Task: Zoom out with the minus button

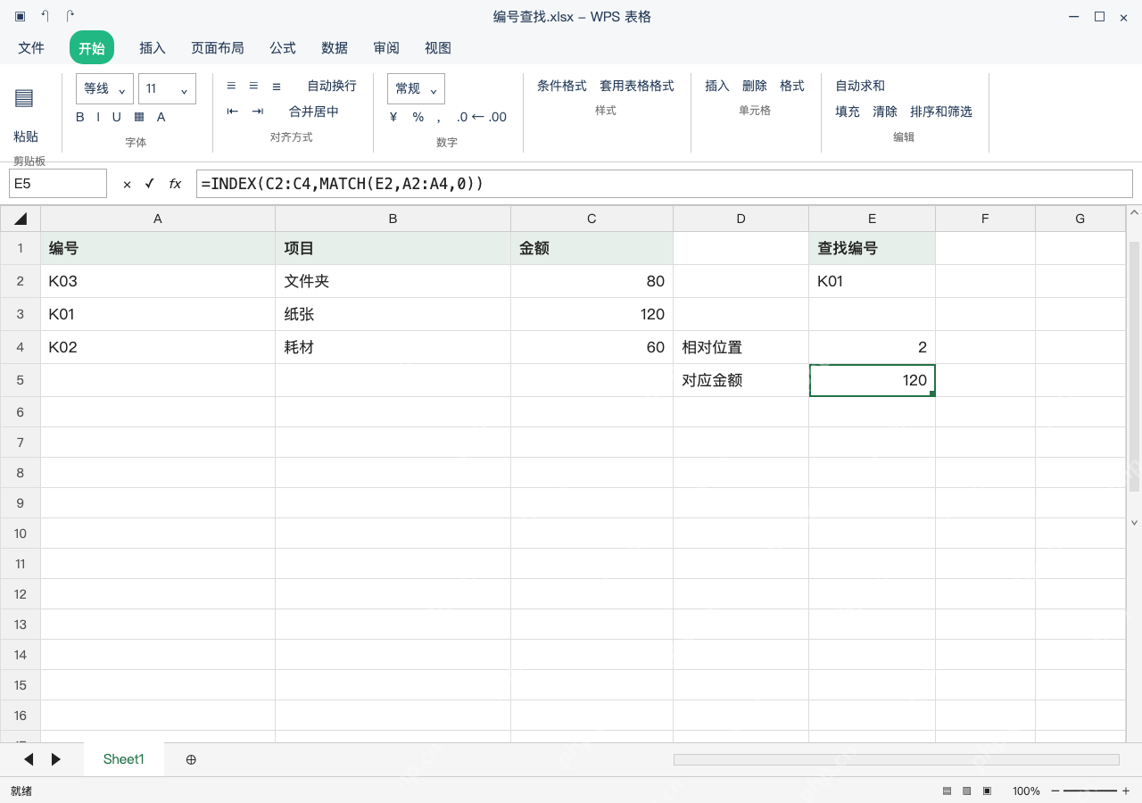Action: coord(1055,791)
